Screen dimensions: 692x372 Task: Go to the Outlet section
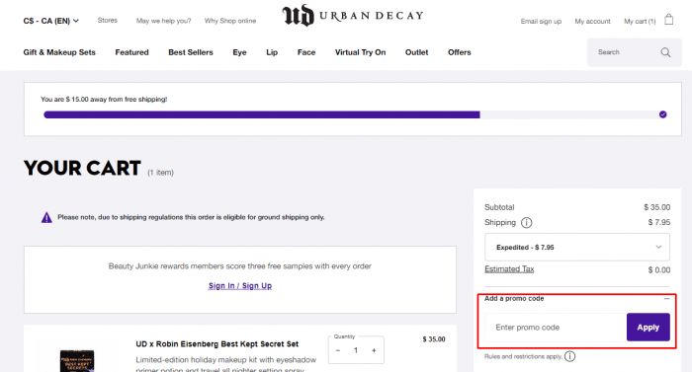click(416, 52)
